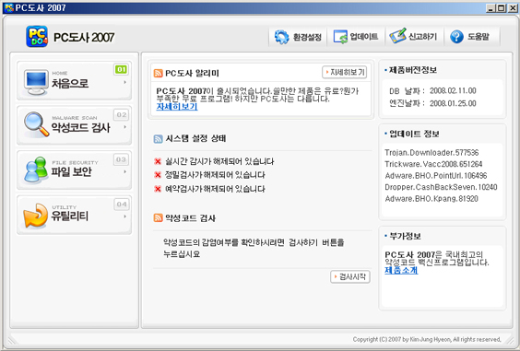Select the Adware.BHO.PointUrl.106496 update entry
Screen dimensions: 520x351
(x=436, y=176)
